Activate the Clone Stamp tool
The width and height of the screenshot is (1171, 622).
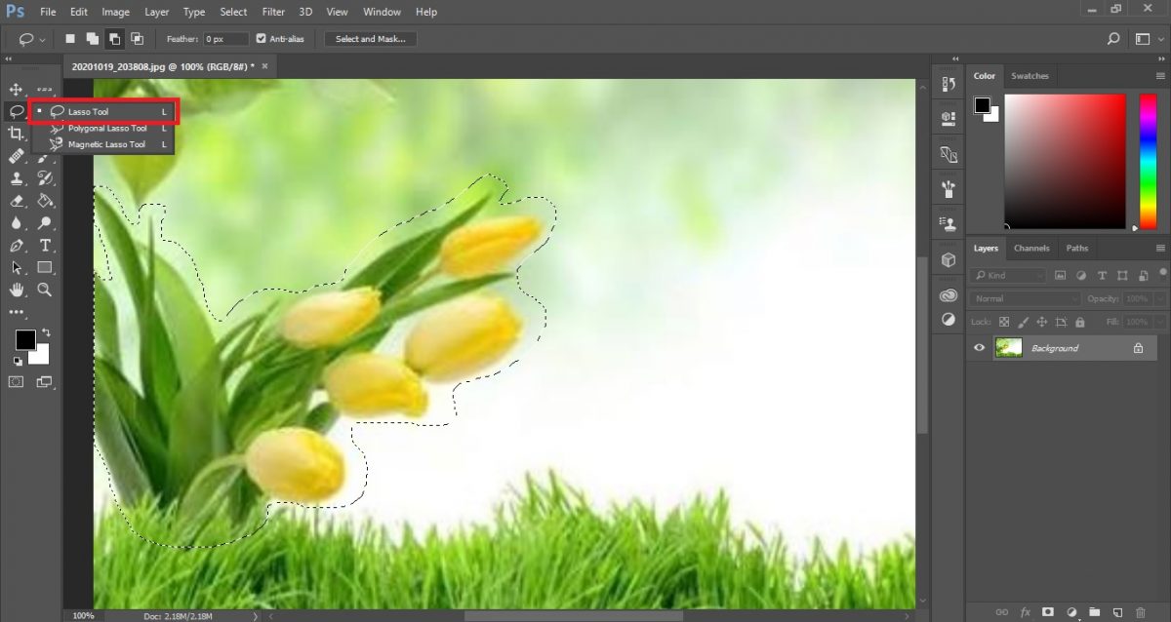tap(16, 177)
